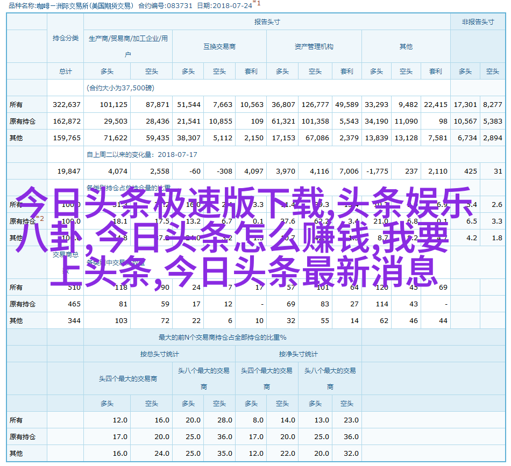Click the spread value 10,563
This screenshot has width=511, height=466.
pos(252,104)
